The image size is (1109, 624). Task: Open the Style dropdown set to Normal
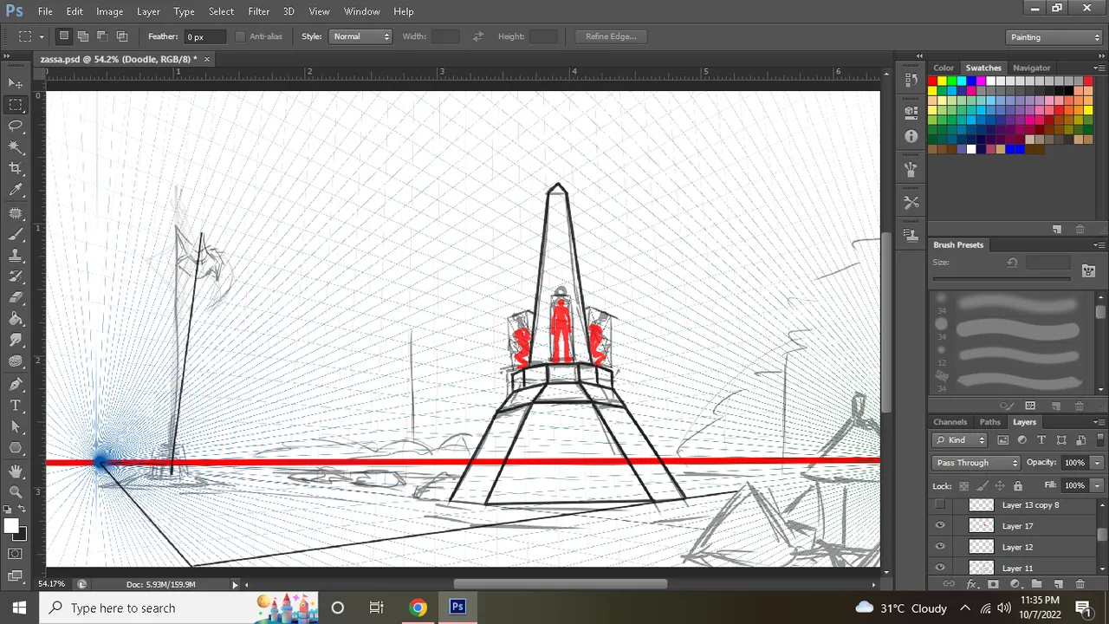[360, 36]
